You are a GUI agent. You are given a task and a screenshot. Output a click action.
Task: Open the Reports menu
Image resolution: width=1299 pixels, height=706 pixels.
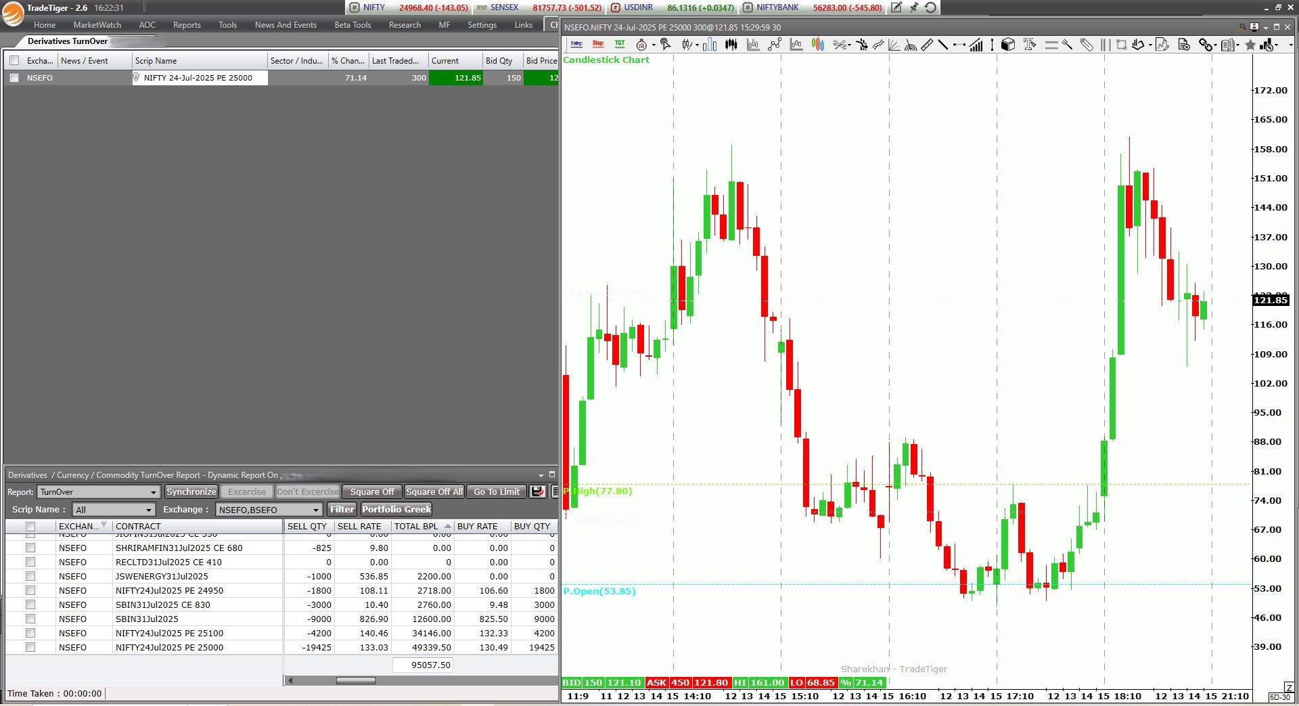pyautogui.click(x=187, y=25)
